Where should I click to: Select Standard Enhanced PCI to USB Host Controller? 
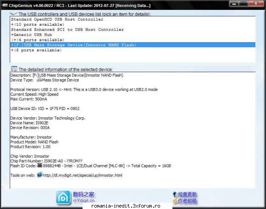(x=133, y=30)
